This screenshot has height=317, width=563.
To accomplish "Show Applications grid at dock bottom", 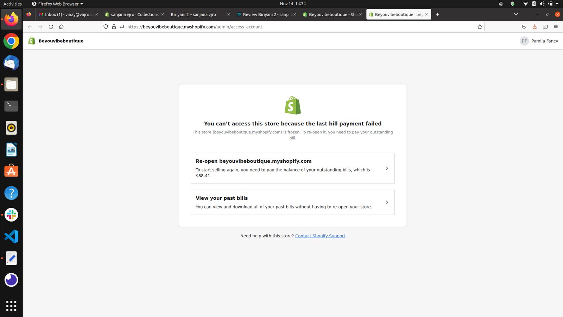I will click(11, 306).
